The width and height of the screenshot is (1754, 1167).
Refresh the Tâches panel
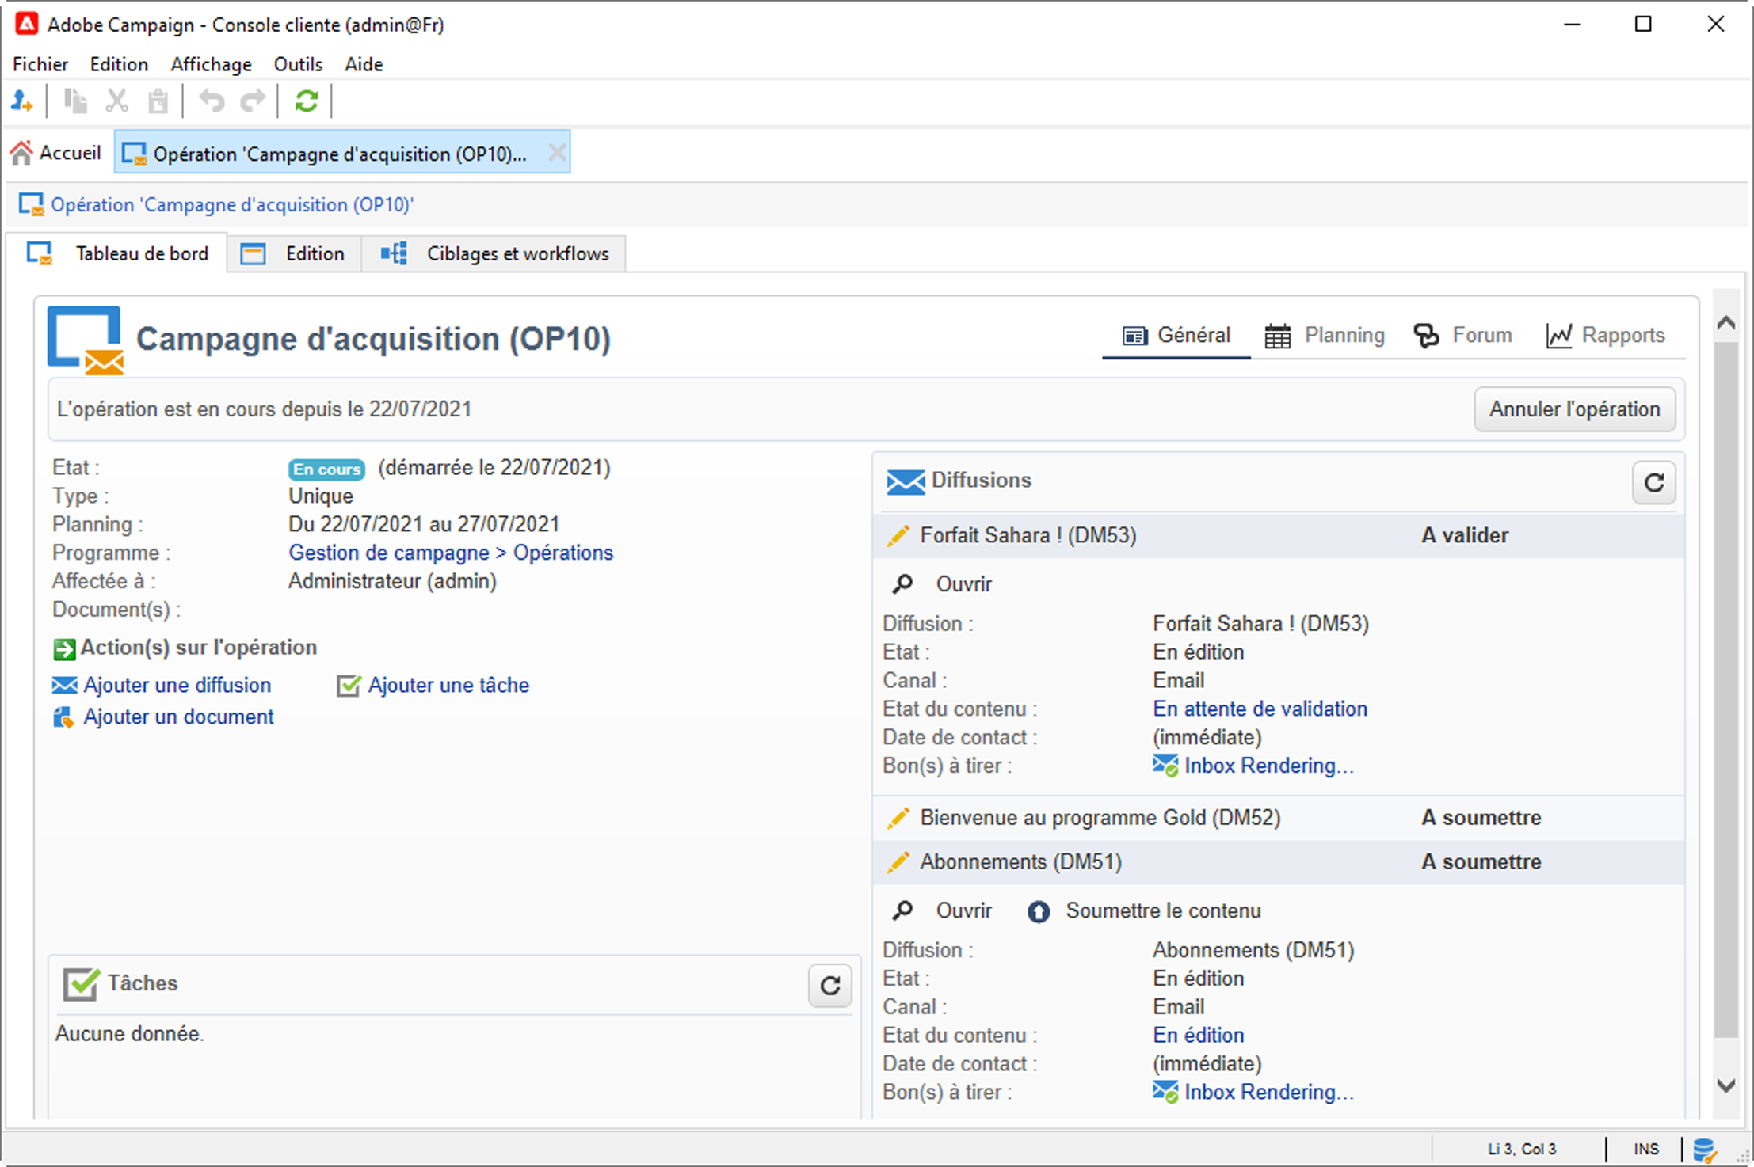coord(829,985)
